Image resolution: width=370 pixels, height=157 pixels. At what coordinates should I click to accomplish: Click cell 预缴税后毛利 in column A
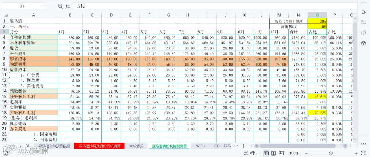pos(33,96)
